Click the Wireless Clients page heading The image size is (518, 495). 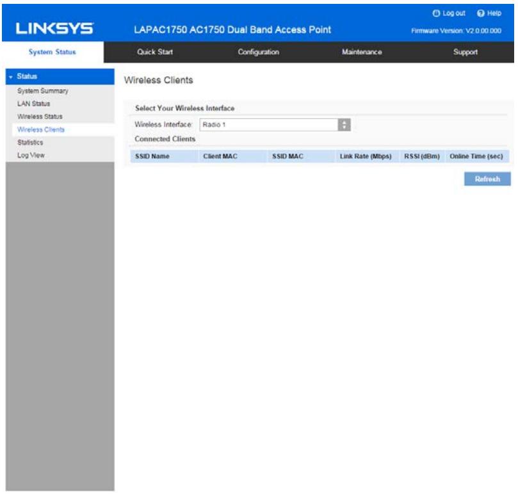(159, 80)
